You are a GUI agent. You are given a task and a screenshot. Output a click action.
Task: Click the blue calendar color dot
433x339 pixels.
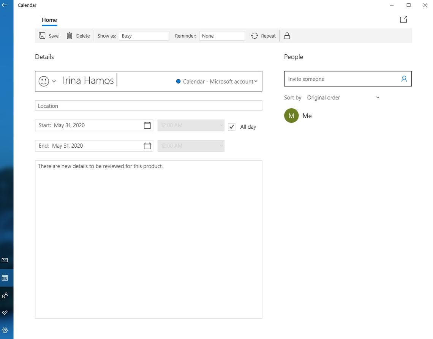[178, 81]
